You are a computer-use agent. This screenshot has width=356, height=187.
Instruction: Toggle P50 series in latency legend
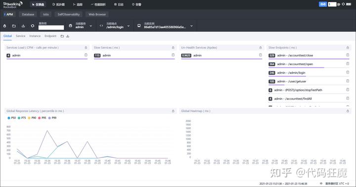[11, 118]
